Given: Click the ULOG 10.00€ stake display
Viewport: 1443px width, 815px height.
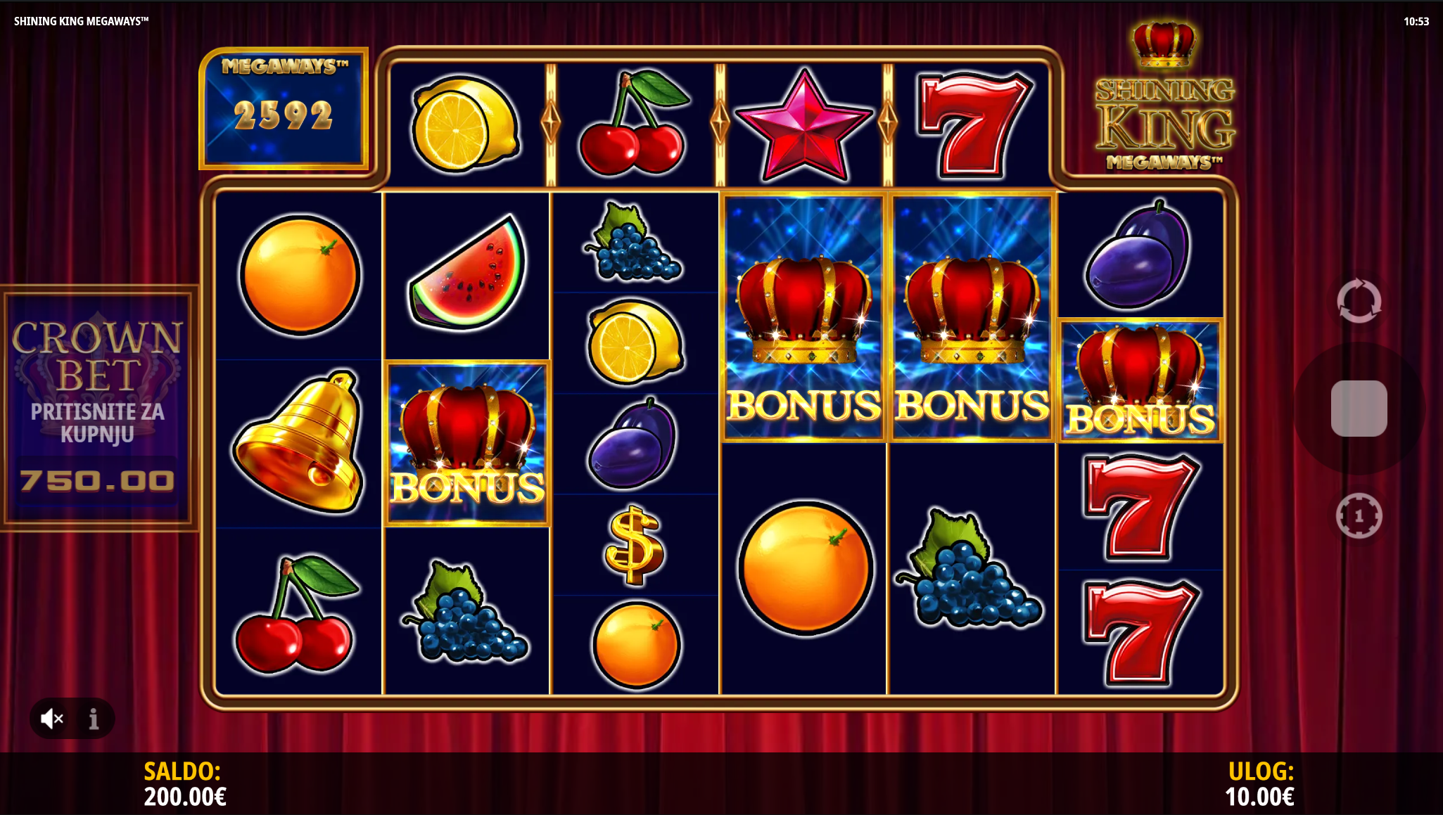Looking at the screenshot, I should 1259,784.
